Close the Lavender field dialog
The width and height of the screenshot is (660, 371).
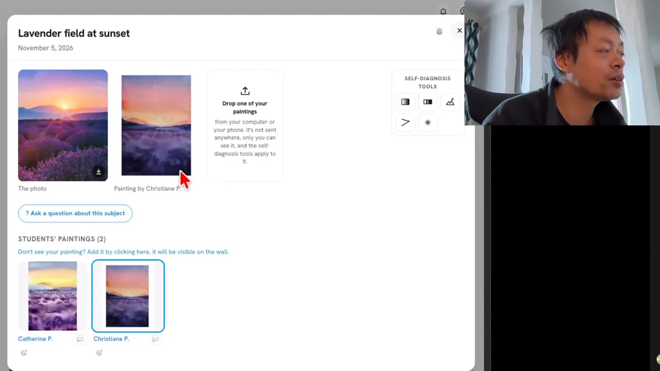459,30
